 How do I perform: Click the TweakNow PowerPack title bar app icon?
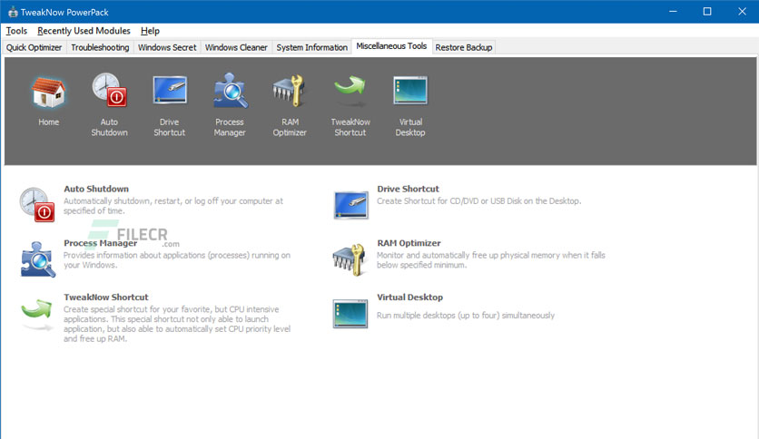tap(13, 12)
